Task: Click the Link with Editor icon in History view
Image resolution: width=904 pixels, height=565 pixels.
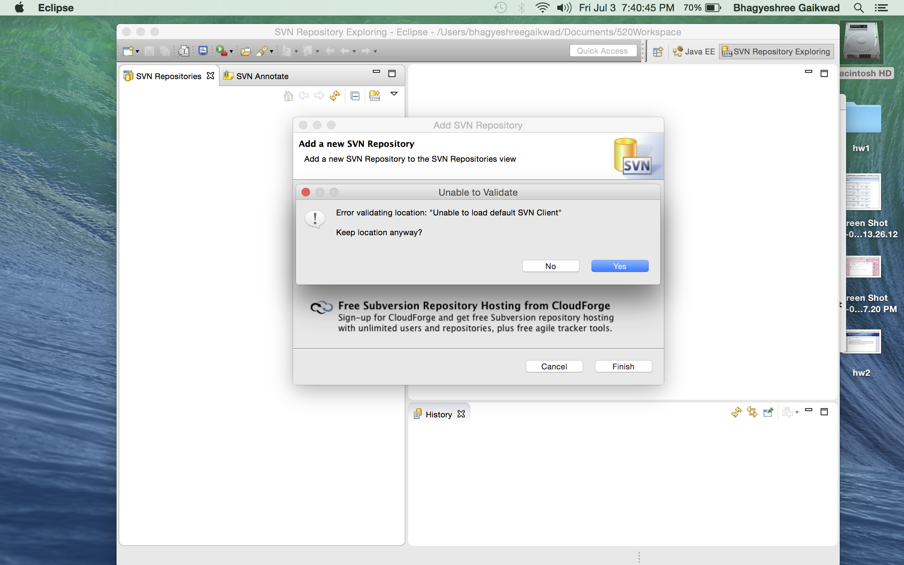Action: (752, 412)
